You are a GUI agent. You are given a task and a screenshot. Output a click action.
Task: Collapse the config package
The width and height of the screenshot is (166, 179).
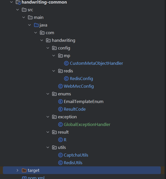tap(48, 48)
